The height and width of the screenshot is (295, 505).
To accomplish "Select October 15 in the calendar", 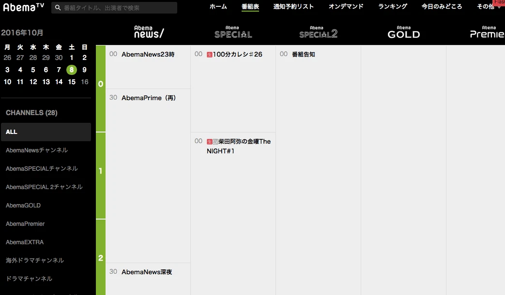I will pos(72,82).
